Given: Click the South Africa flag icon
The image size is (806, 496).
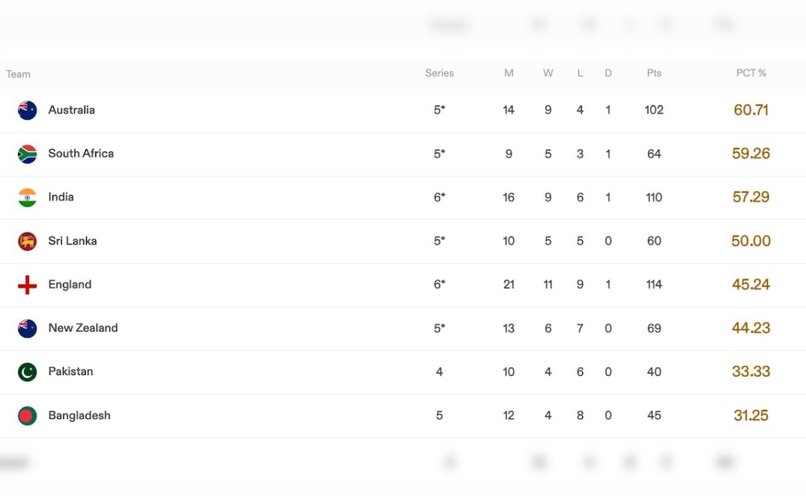Looking at the screenshot, I should 28,154.
